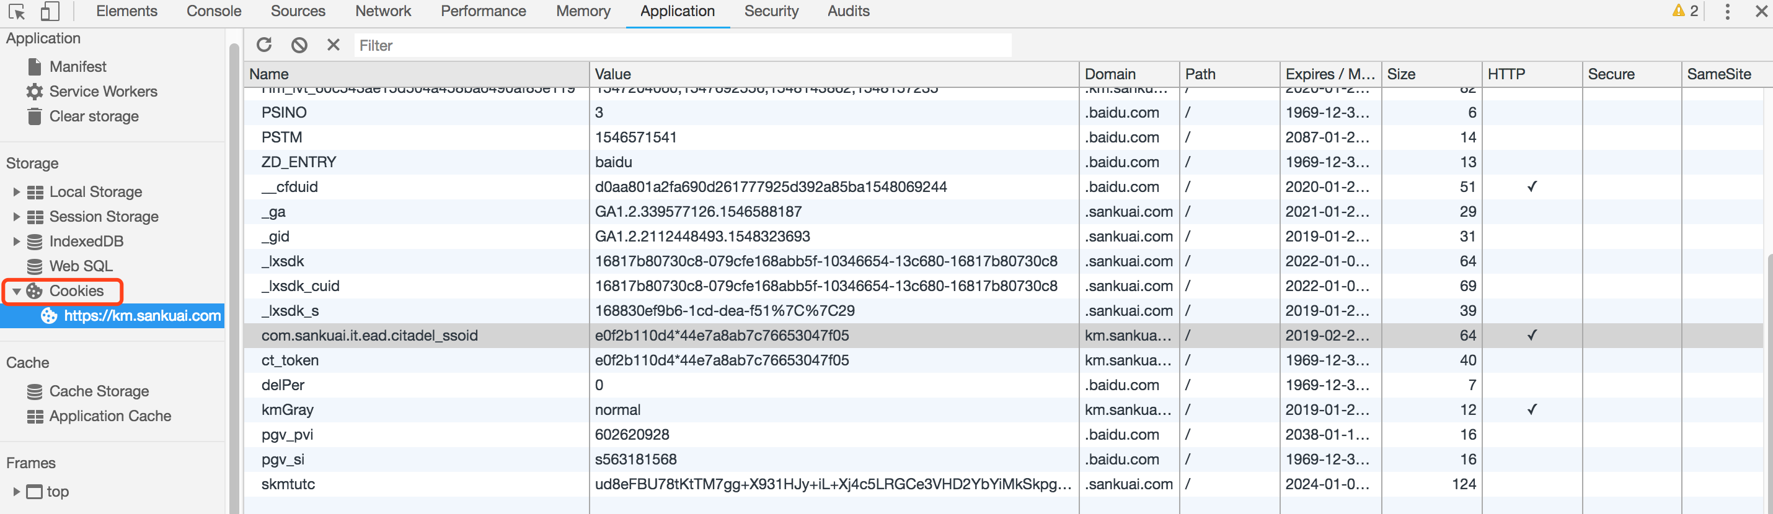Open DevTools three-dot menu

pyautogui.click(x=1727, y=12)
